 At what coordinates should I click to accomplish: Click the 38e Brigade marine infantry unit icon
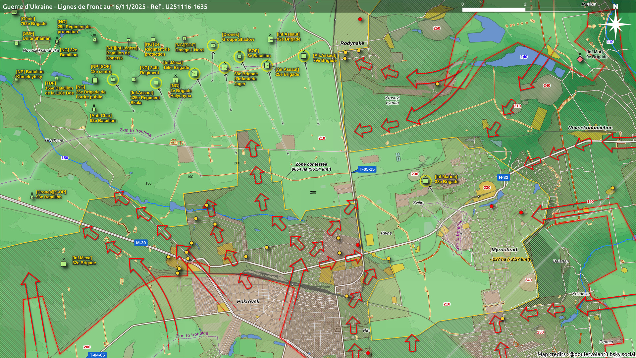[x=425, y=181]
